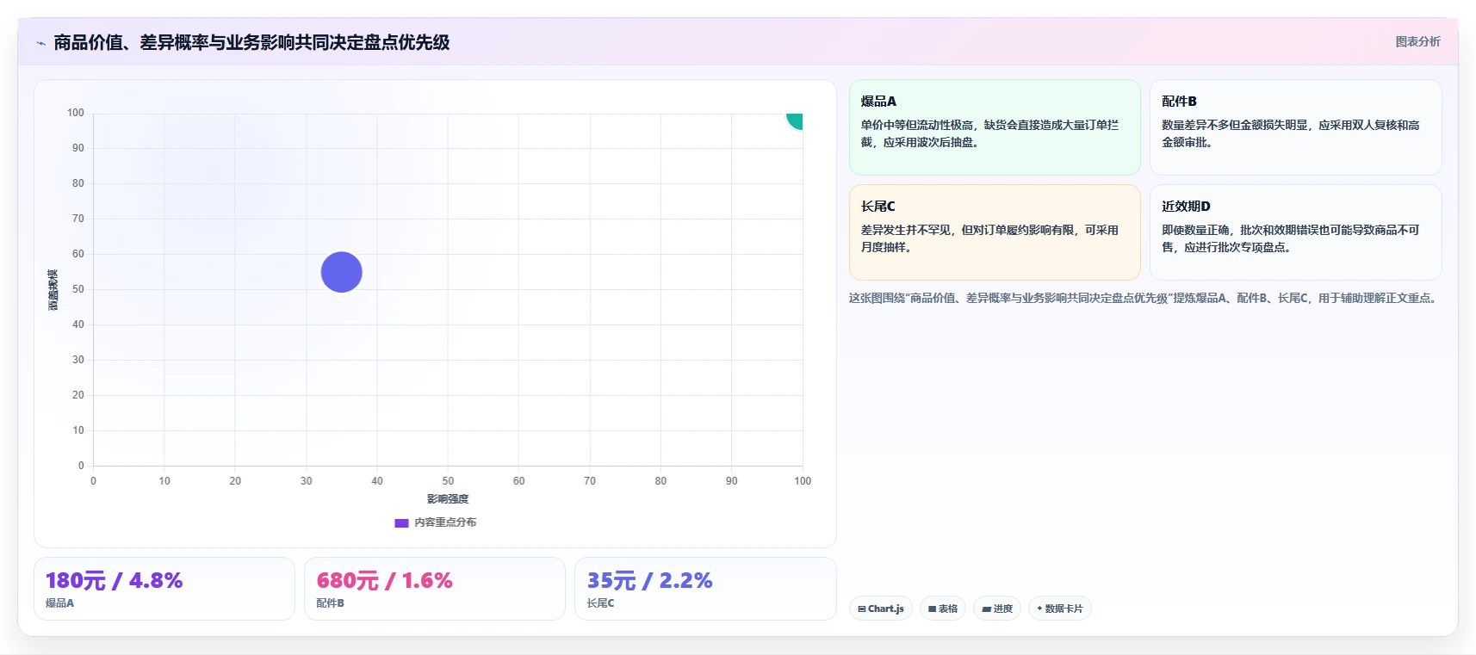Click the 影响强度 x-axis title
1476x655 pixels.
(448, 499)
